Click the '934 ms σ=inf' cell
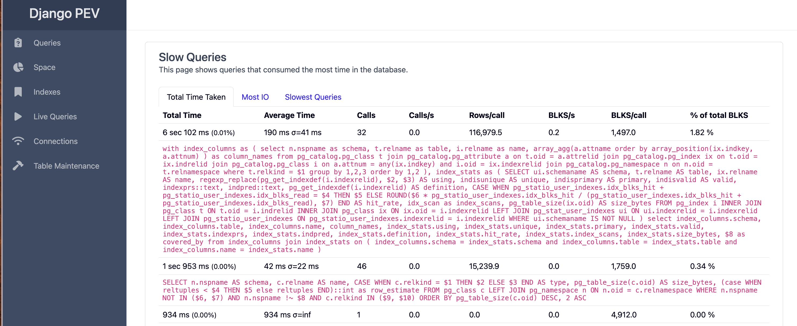Screen dimensions: 797x326 (x=287, y=315)
